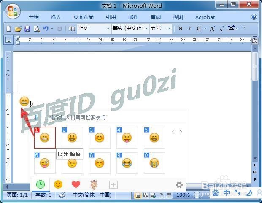262x203 pixels.
Task: Select the winking tongue emoji numbered 6
Action: tap(45, 163)
